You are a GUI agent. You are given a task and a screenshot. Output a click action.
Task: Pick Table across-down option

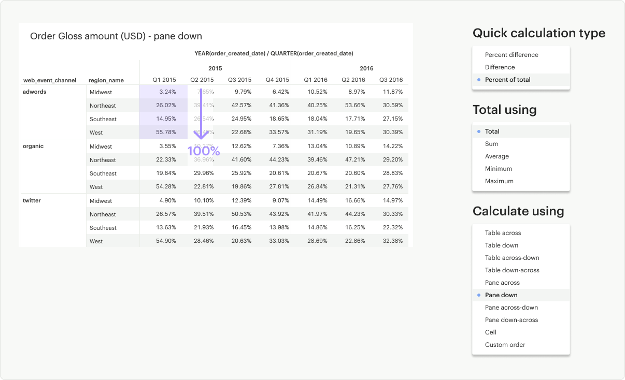(x=512, y=258)
